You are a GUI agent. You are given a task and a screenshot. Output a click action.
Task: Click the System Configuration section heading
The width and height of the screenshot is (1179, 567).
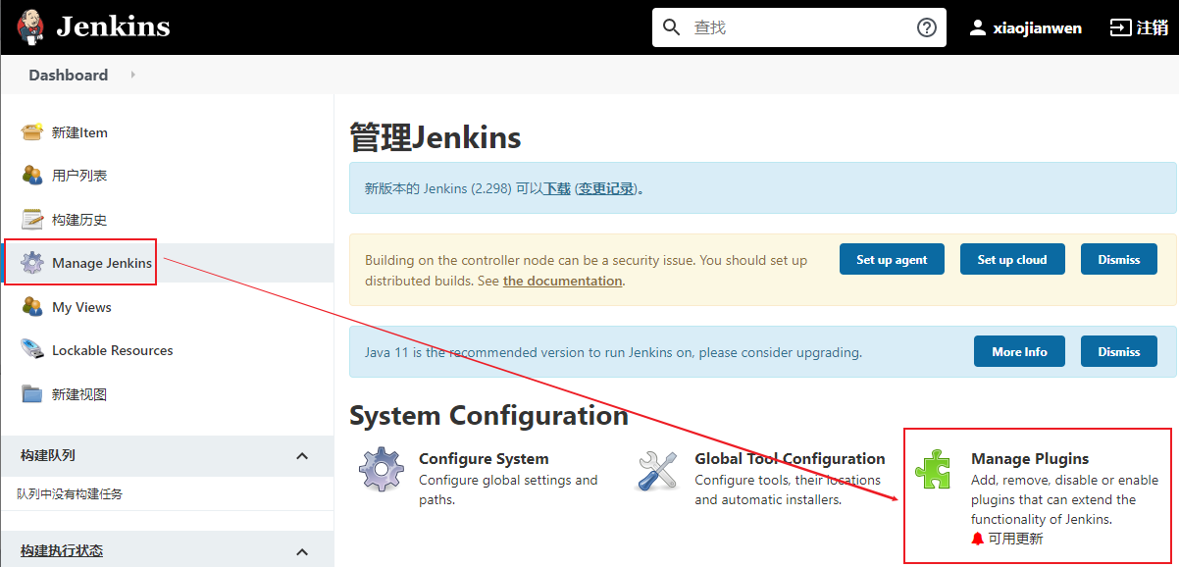pos(488,415)
